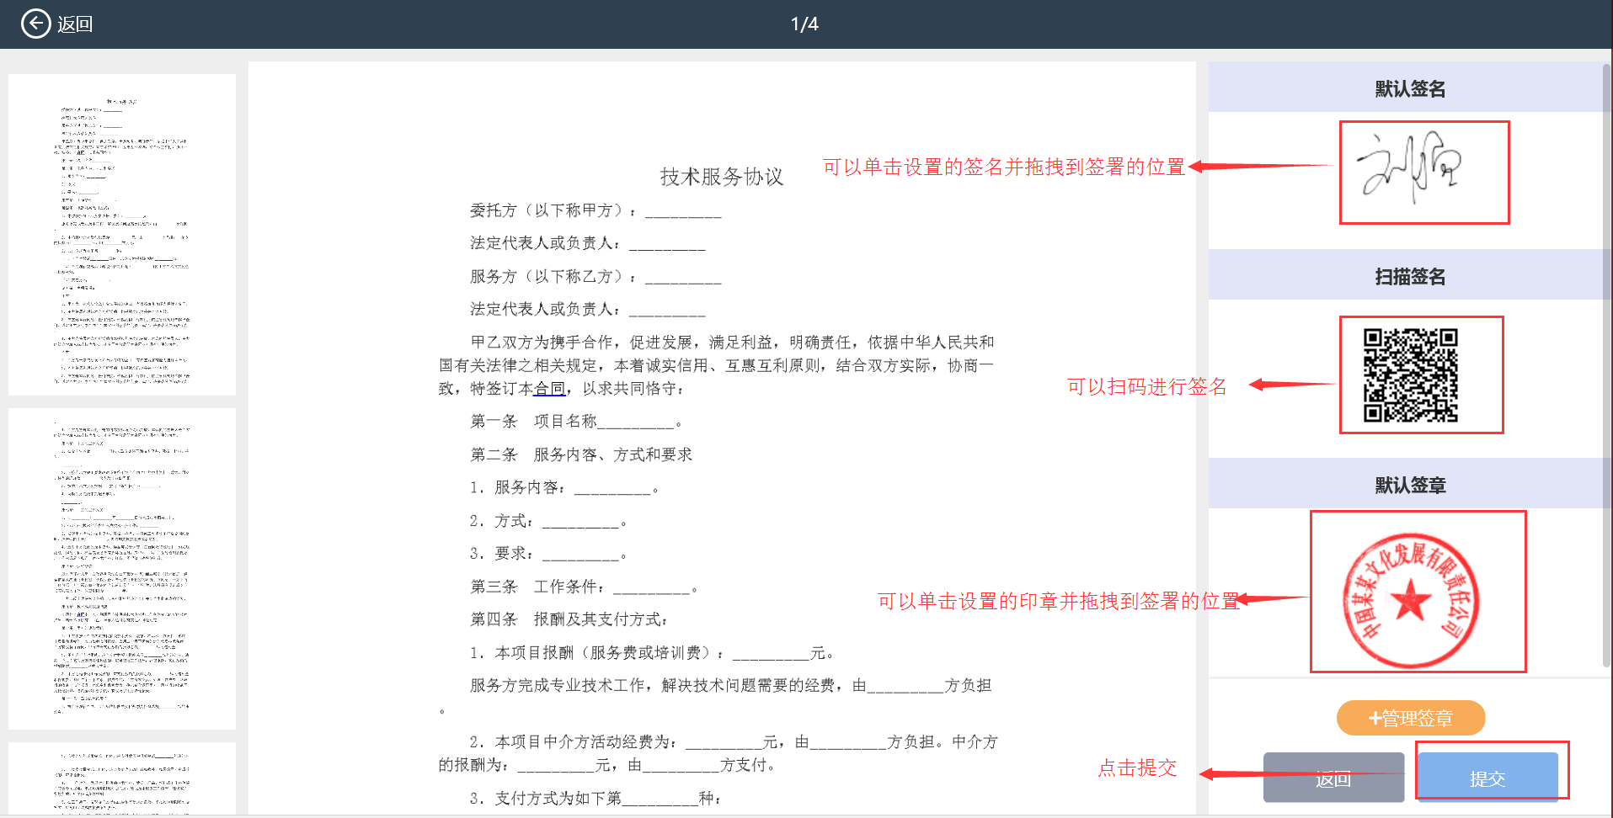Click the right signature panel scrollbar
The height and width of the screenshot is (818, 1613).
[x=1606, y=362]
